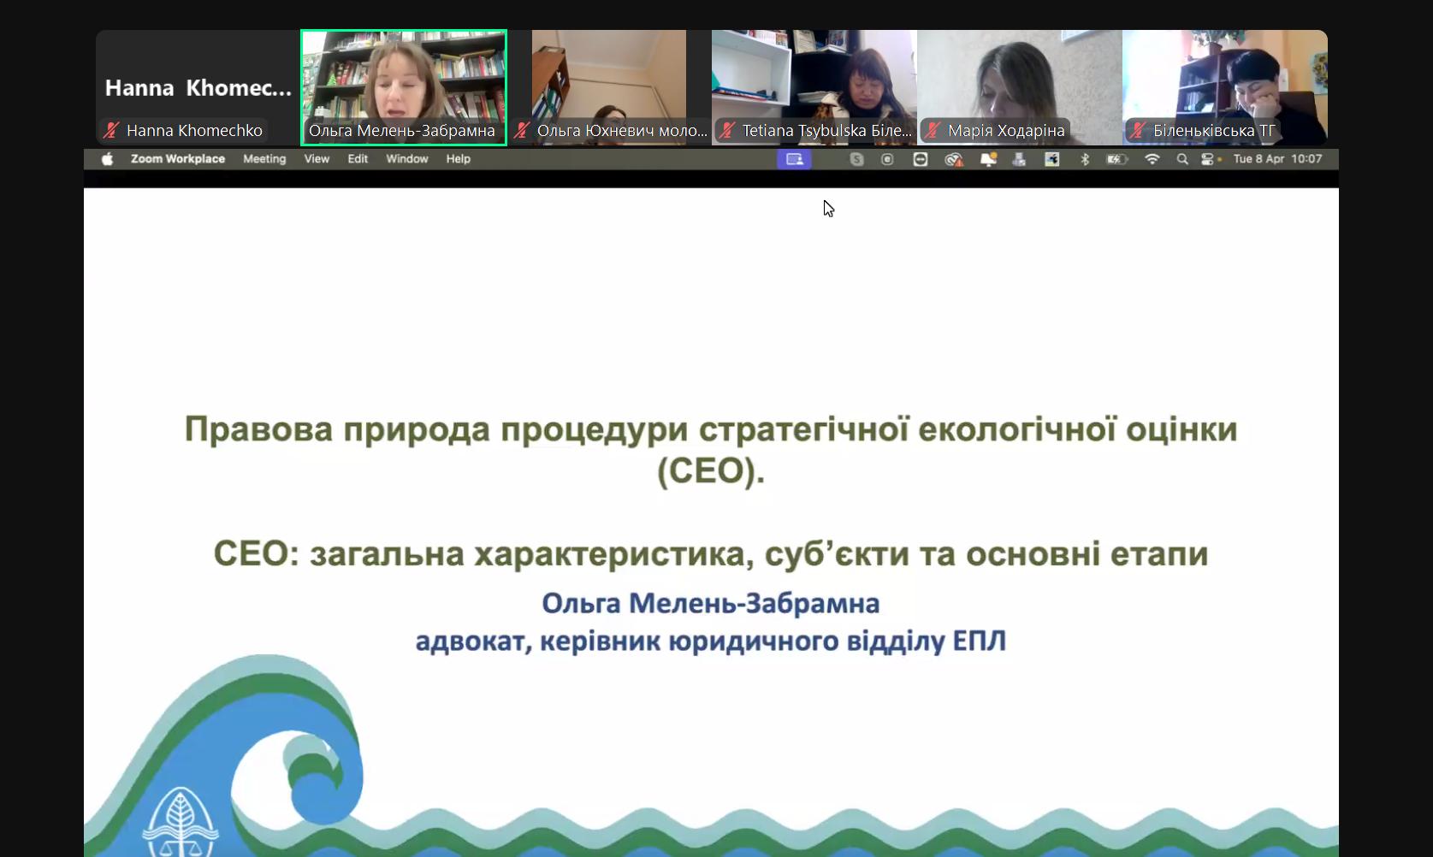Click the Wi-Fi icon in menu bar

point(1152,159)
